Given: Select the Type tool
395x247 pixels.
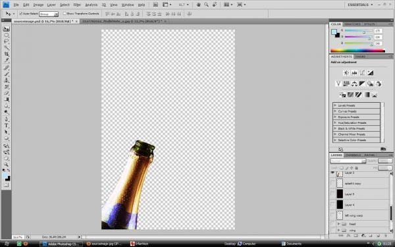Looking at the screenshot, I should coord(7,126).
